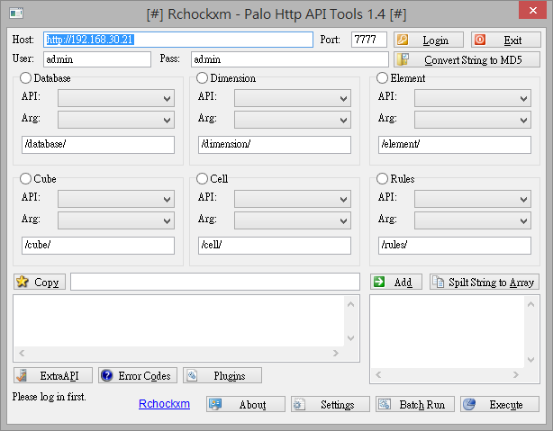Click the Copy star icon
This screenshot has height=431, width=553.
[x=23, y=282]
